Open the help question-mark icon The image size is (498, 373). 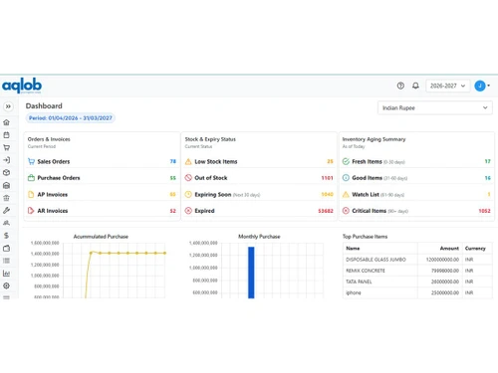click(400, 86)
